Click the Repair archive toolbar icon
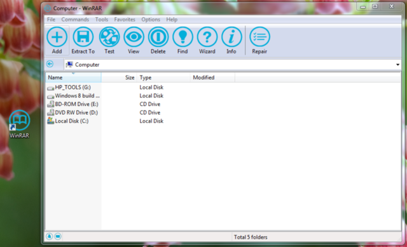 pos(259,37)
